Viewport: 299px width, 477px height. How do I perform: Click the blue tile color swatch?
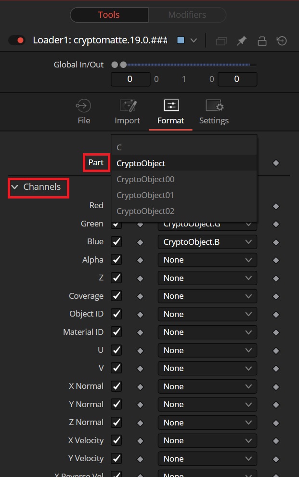click(181, 40)
